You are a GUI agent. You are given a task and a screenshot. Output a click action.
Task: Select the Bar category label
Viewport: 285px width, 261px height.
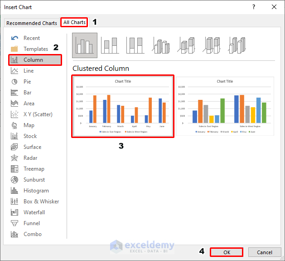[x=28, y=93]
